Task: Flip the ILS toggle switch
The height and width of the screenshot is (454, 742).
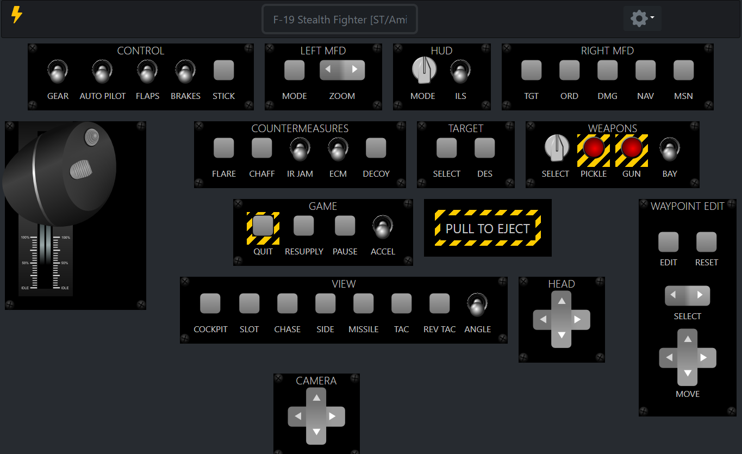Action: coord(460,72)
